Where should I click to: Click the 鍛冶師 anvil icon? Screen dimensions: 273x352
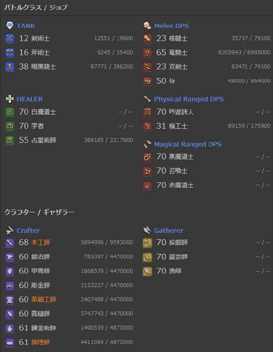(x=10, y=257)
